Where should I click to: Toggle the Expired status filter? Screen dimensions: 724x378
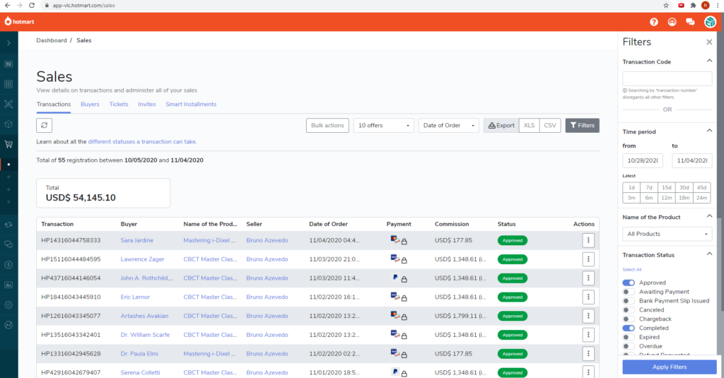(629, 337)
